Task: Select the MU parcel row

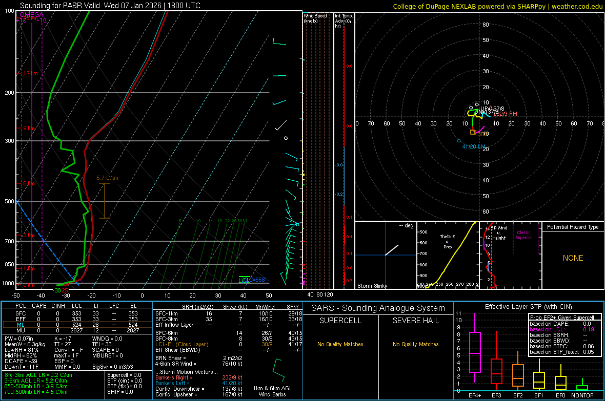Action: click(x=77, y=330)
